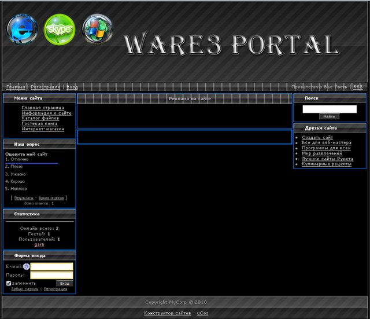Click the Гостей: 1 statistic
370x319 pixels.
tap(39, 234)
